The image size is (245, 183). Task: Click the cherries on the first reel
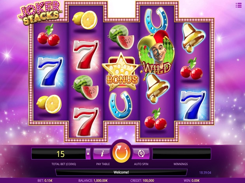[x=49, y=35]
